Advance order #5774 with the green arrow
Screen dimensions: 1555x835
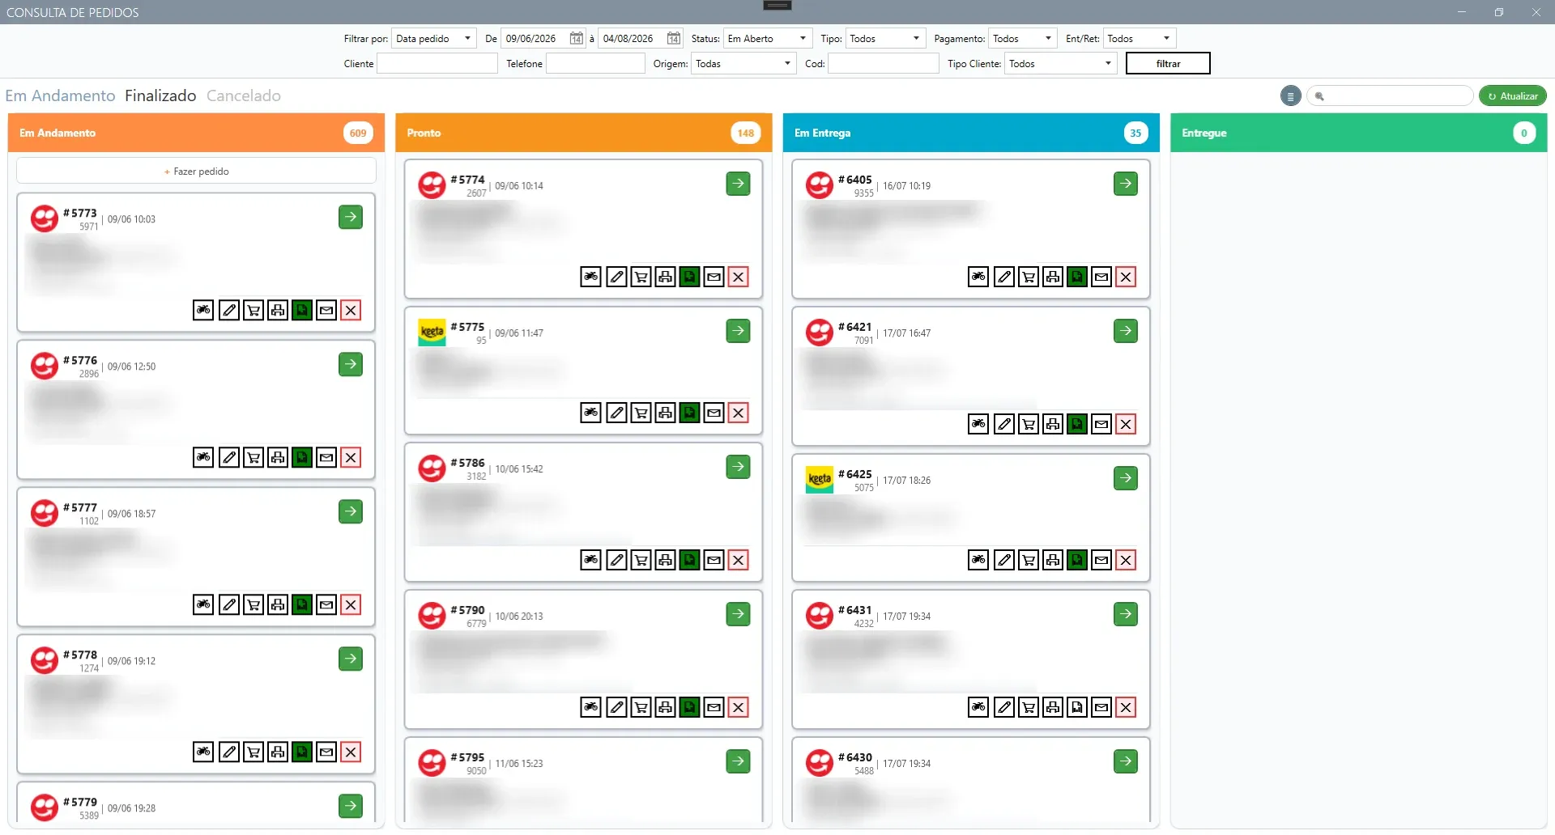click(x=739, y=184)
